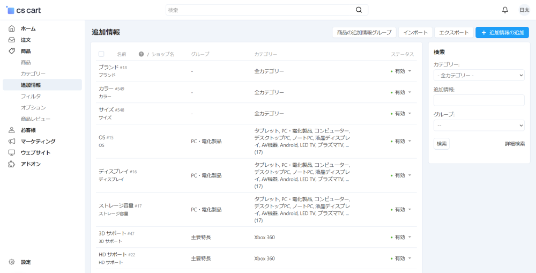This screenshot has height=273, width=536.
Task: Open settings gear icon
Action: coord(12,262)
